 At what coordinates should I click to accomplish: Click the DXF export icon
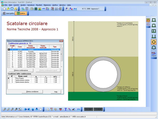point(61,109)
